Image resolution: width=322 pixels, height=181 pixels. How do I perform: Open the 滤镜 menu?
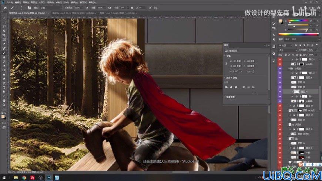[x=58, y=3]
